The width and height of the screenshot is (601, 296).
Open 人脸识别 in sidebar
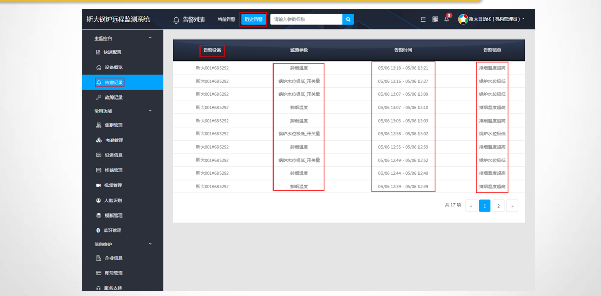tap(113, 200)
